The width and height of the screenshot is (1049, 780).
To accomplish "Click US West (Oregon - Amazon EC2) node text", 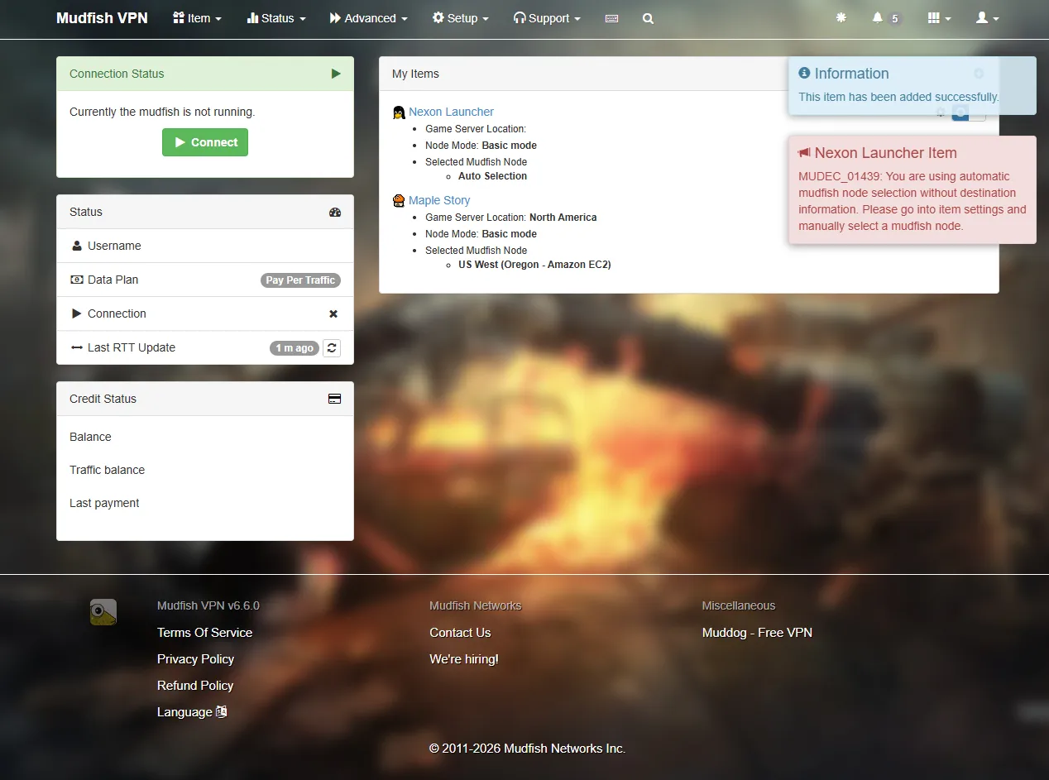I will click(x=534, y=265).
